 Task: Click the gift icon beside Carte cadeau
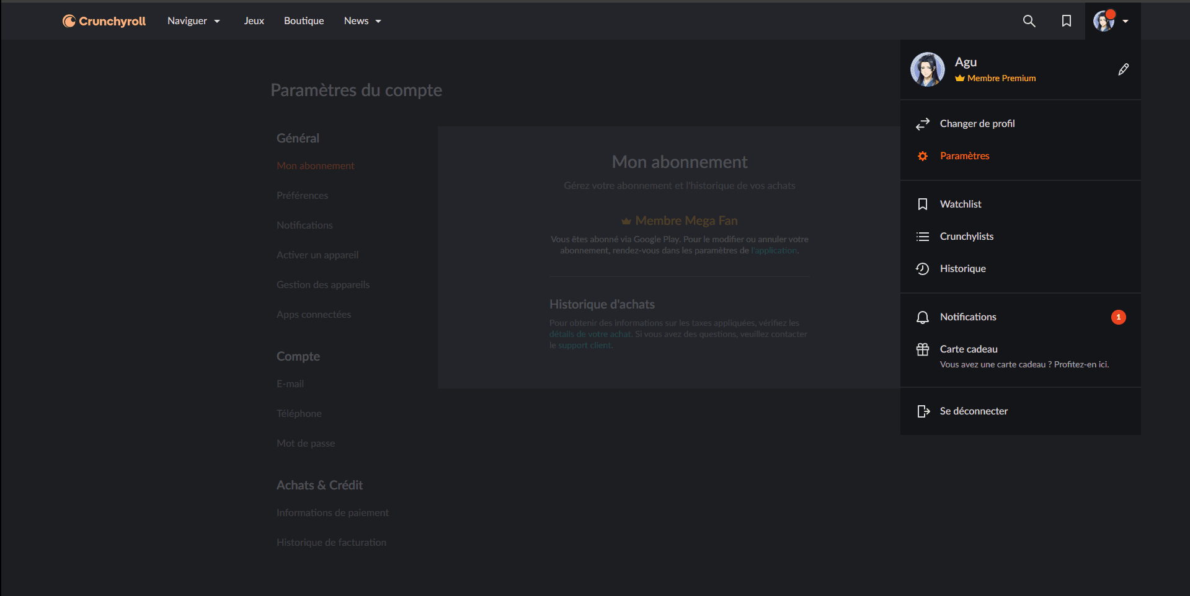pyautogui.click(x=923, y=349)
